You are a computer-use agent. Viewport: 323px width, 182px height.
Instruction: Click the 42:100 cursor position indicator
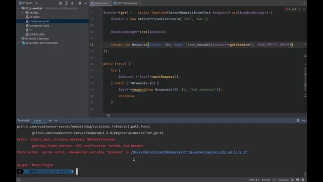(266, 180)
